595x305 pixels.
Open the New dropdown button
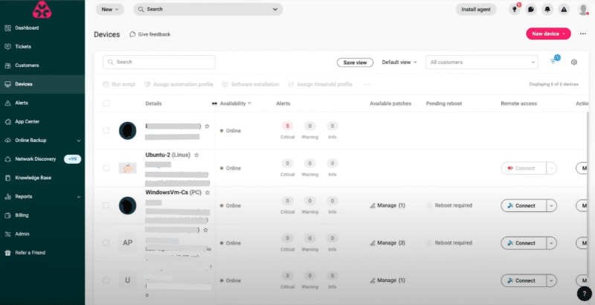click(109, 10)
